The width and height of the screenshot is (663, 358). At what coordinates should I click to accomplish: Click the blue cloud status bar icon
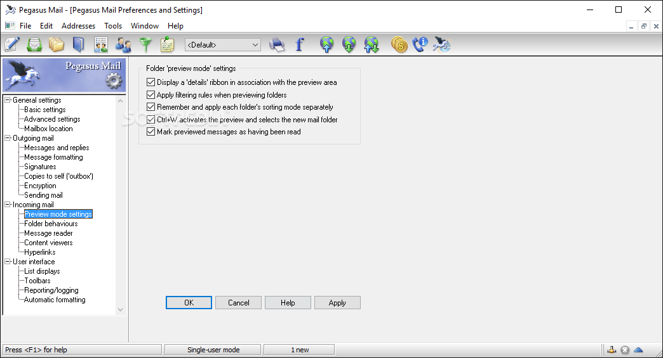pyautogui.click(x=638, y=350)
